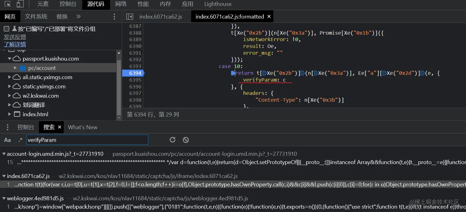Viewport: 466px width, 212px height.
Task: Open highlighted index.6071ca62.js match line
Action: coord(233,184)
